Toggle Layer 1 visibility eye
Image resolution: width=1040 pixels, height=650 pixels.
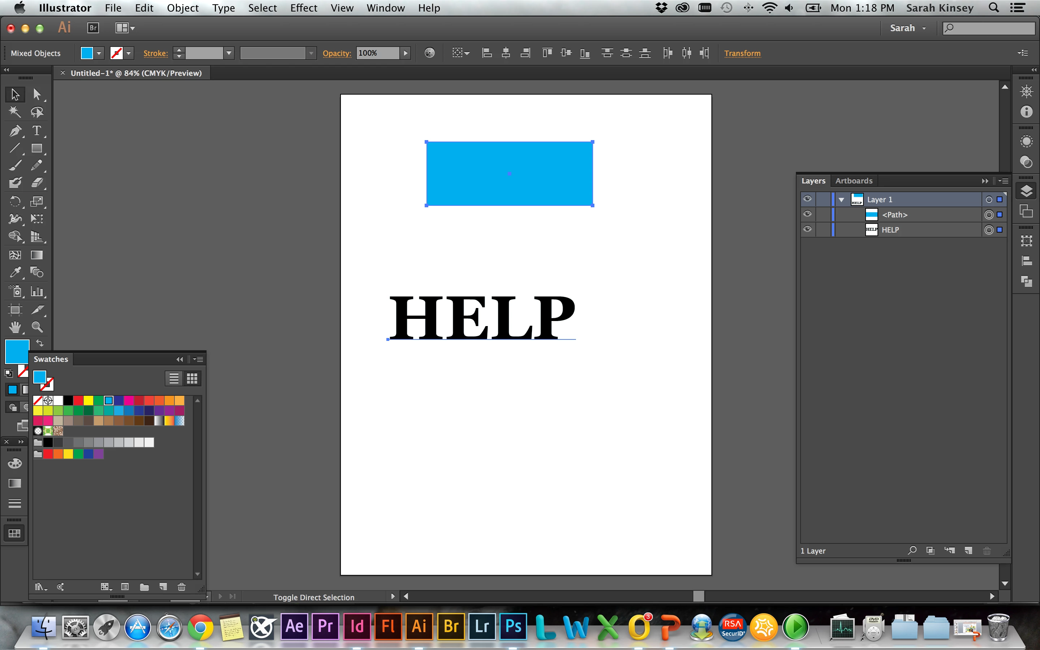point(807,199)
